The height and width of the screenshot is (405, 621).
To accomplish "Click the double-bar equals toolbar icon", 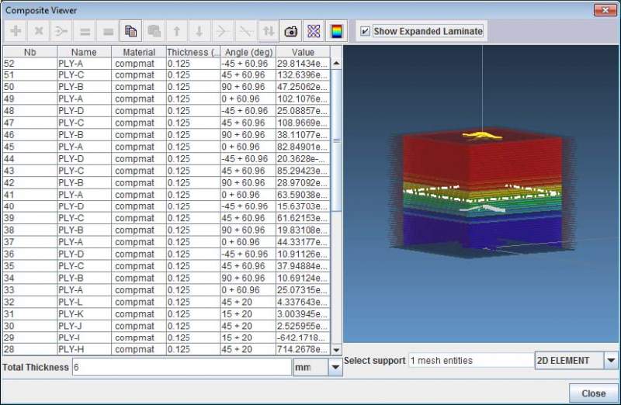I will [85, 31].
